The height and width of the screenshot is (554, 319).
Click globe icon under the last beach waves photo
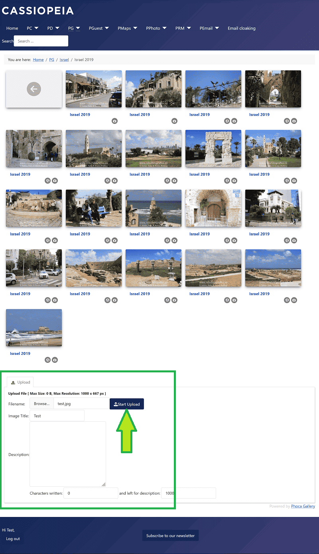(47, 360)
